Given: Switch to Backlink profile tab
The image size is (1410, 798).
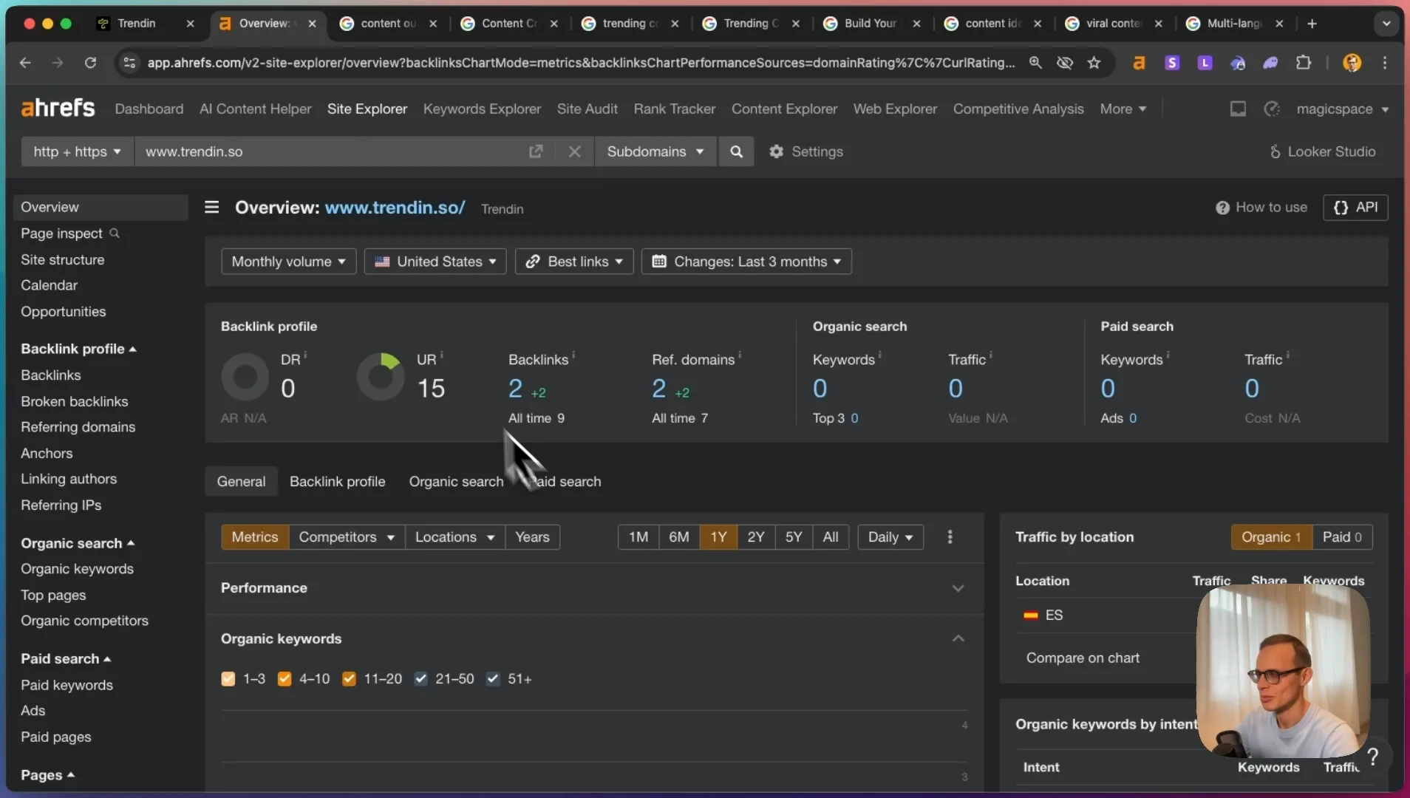Looking at the screenshot, I should (337, 482).
